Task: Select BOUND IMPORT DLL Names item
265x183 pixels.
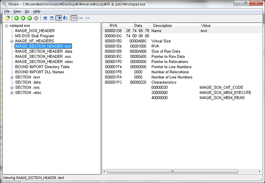Action: 39,72
